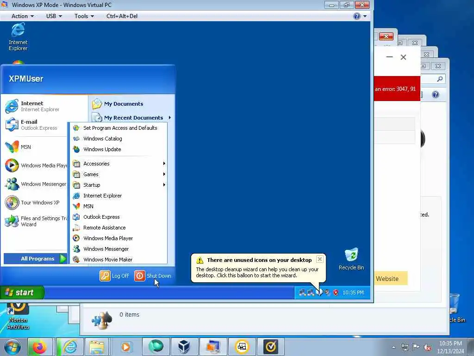Open Firefox from Windows 7 taskbar
This screenshot has width=474, height=356.
[x=40, y=347]
